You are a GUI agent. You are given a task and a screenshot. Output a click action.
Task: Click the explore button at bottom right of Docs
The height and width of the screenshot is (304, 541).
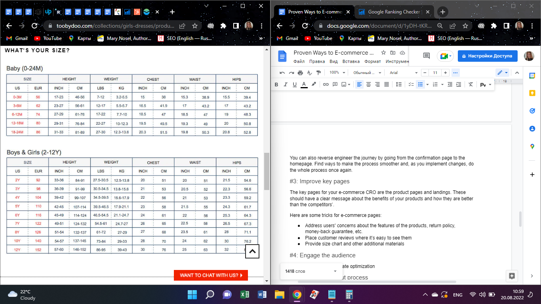coord(512,276)
